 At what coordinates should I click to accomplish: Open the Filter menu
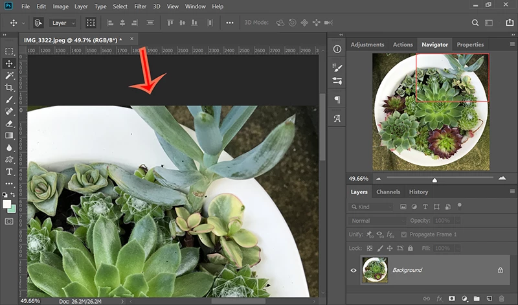pyautogui.click(x=140, y=6)
